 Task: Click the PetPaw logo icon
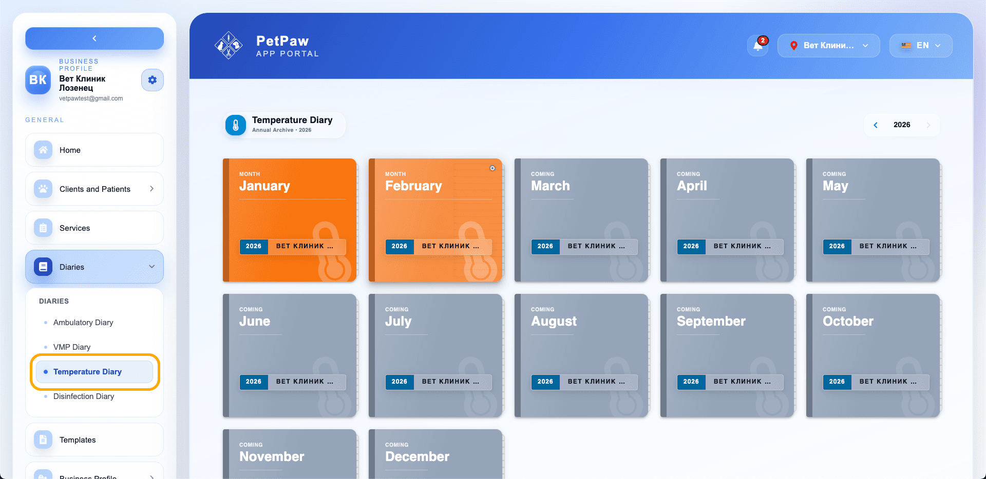[229, 46]
